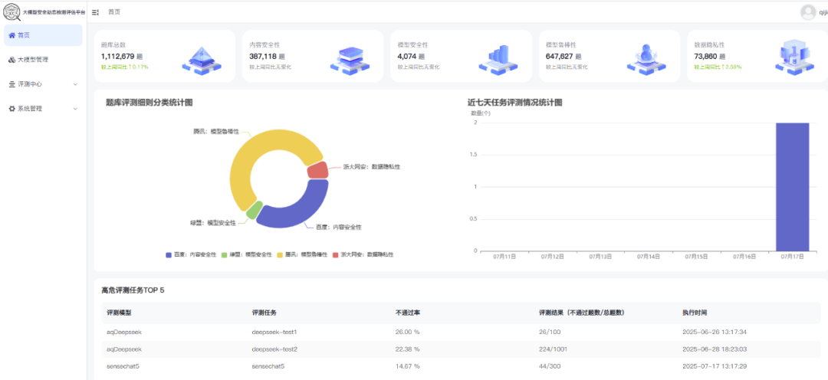Viewport: 828px width, 380px height.
Task: Toggle the 浙大网安：数据隐私性 legend item
Action: tap(366, 254)
